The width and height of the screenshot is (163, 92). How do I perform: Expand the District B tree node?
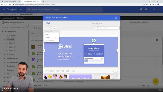click(x=5, y=54)
